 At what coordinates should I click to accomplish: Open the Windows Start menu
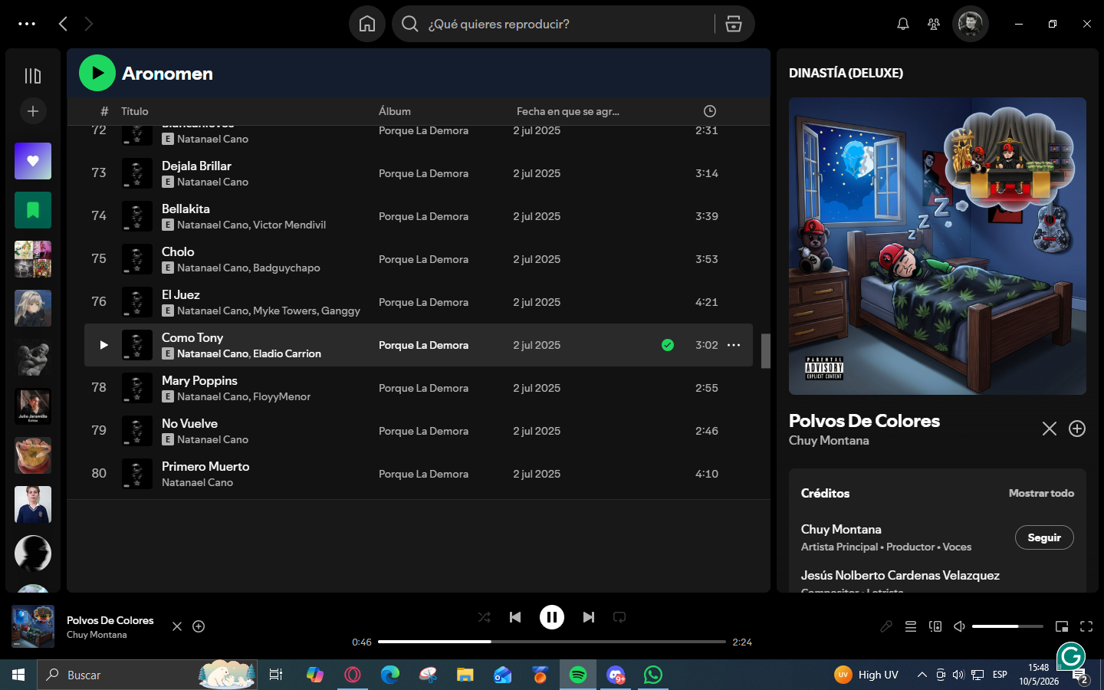tap(18, 675)
